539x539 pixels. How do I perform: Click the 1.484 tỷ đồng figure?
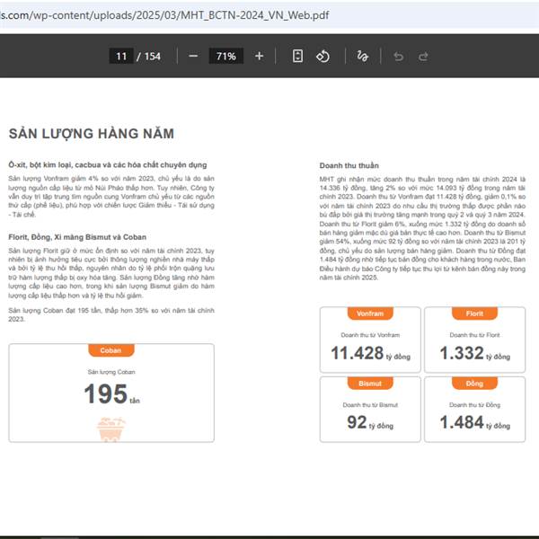click(474, 422)
